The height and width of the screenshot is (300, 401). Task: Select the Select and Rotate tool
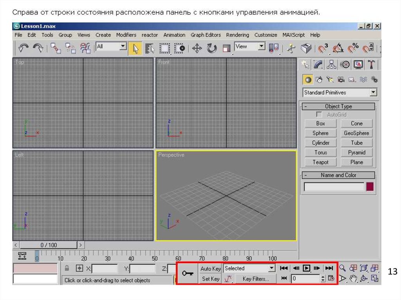click(211, 48)
